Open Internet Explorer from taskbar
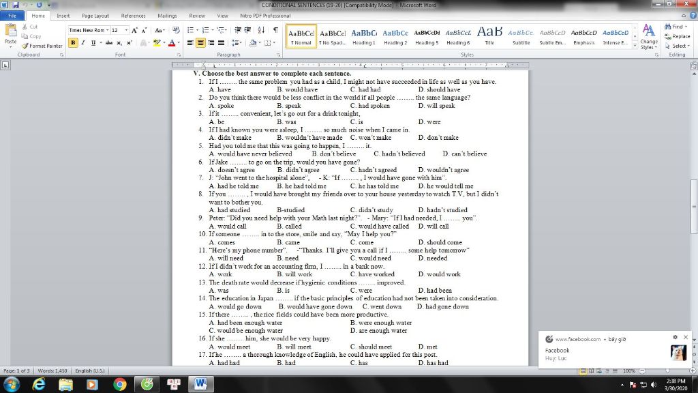This screenshot has width=698, height=393. click(x=39, y=384)
